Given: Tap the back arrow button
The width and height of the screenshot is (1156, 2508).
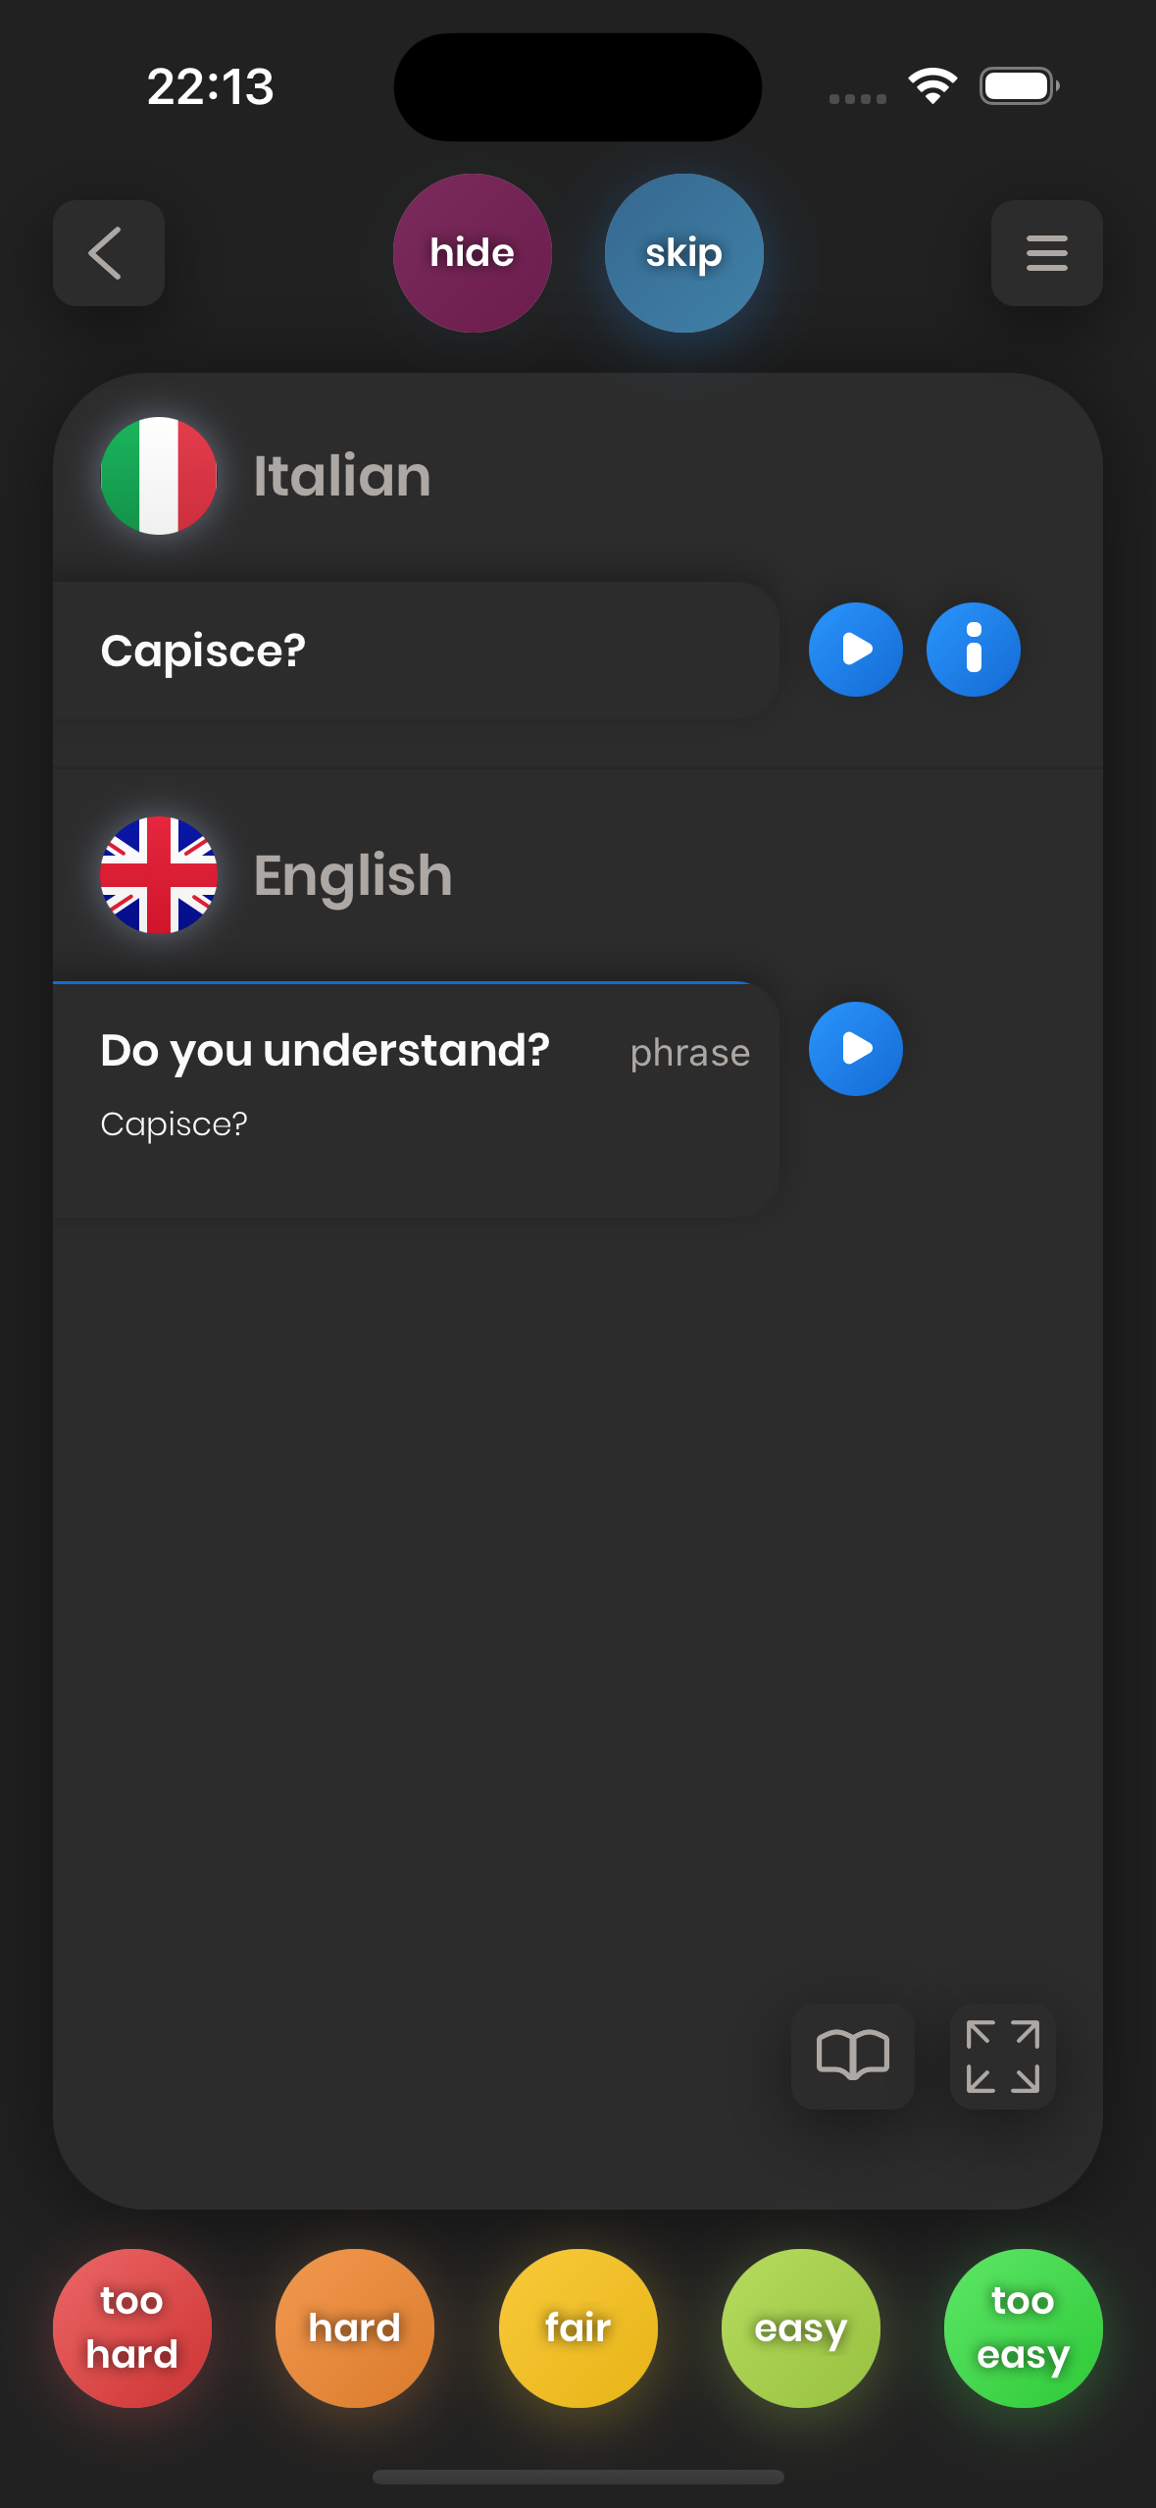Looking at the screenshot, I should click(x=108, y=253).
